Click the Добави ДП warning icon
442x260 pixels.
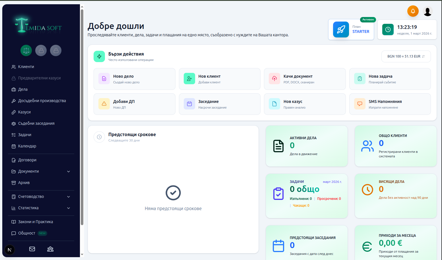point(104,104)
